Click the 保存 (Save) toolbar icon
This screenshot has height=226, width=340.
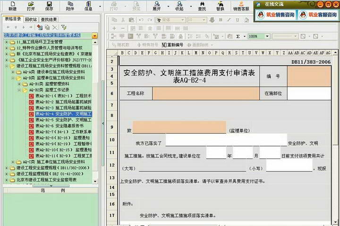(x=49, y=6)
